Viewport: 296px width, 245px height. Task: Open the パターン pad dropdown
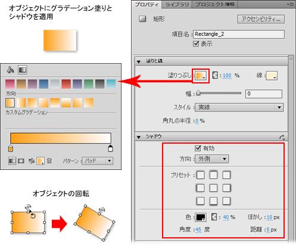click(x=98, y=160)
